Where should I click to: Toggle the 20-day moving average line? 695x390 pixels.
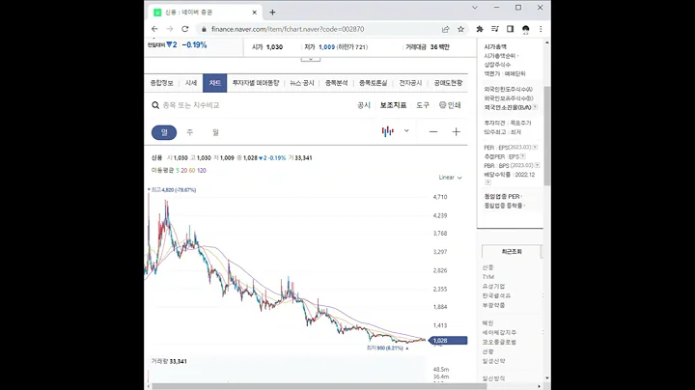point(184,171)
